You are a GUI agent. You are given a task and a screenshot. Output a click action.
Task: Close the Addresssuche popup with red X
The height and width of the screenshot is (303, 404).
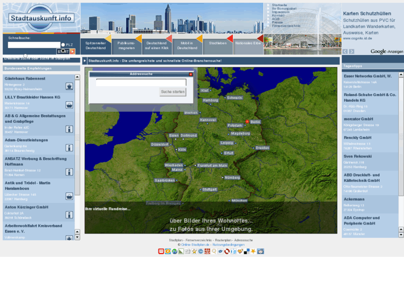pos(191,74)
